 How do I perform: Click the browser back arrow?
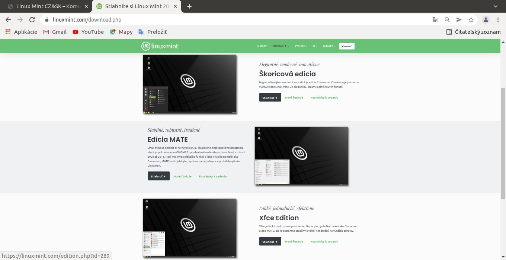(x=8, y=20)
